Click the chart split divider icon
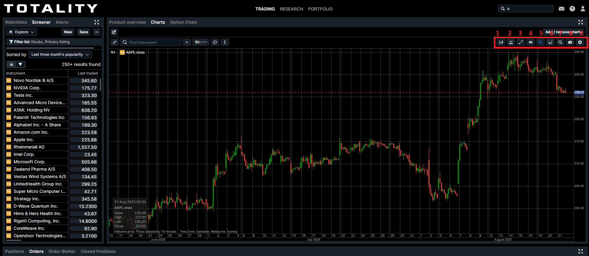The width and height of the screenshot is (589, 256). pos(225,42)
